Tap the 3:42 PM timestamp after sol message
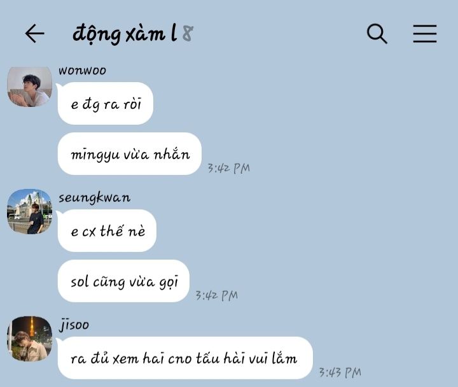This screenshot has width=458, height=387. pos(216,295)
